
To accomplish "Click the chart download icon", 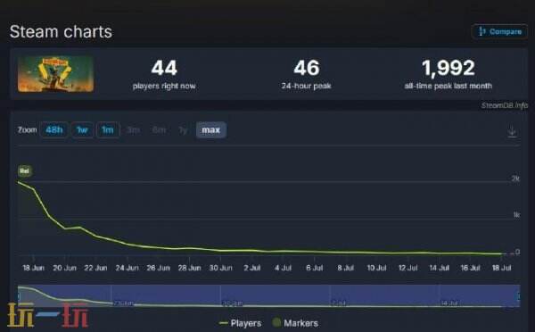I will tap(512, 131).
